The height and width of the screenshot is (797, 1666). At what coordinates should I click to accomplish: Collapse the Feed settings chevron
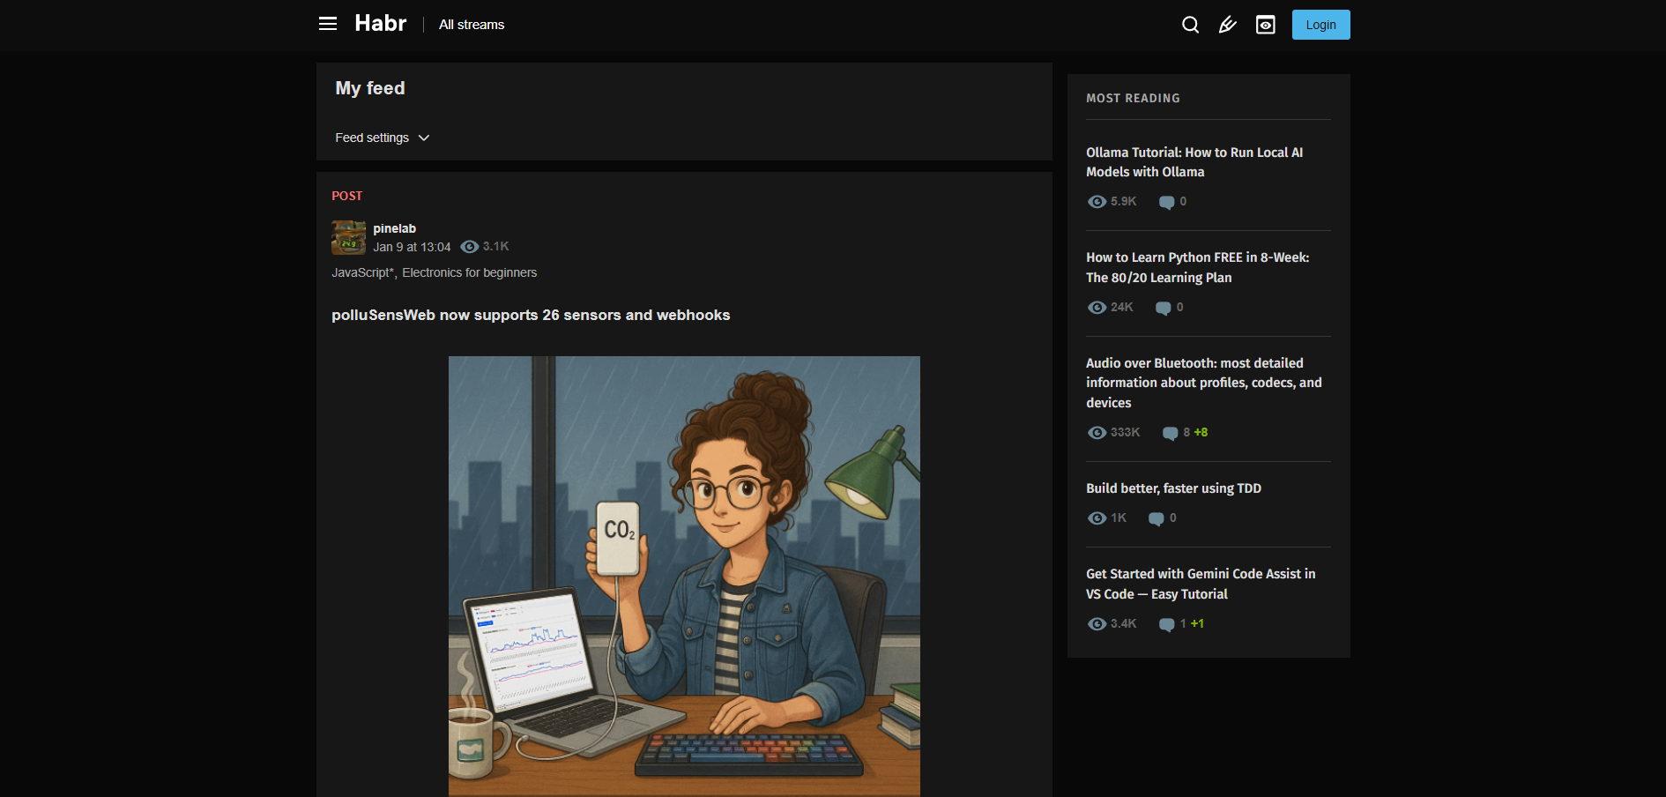coord(423,138)
